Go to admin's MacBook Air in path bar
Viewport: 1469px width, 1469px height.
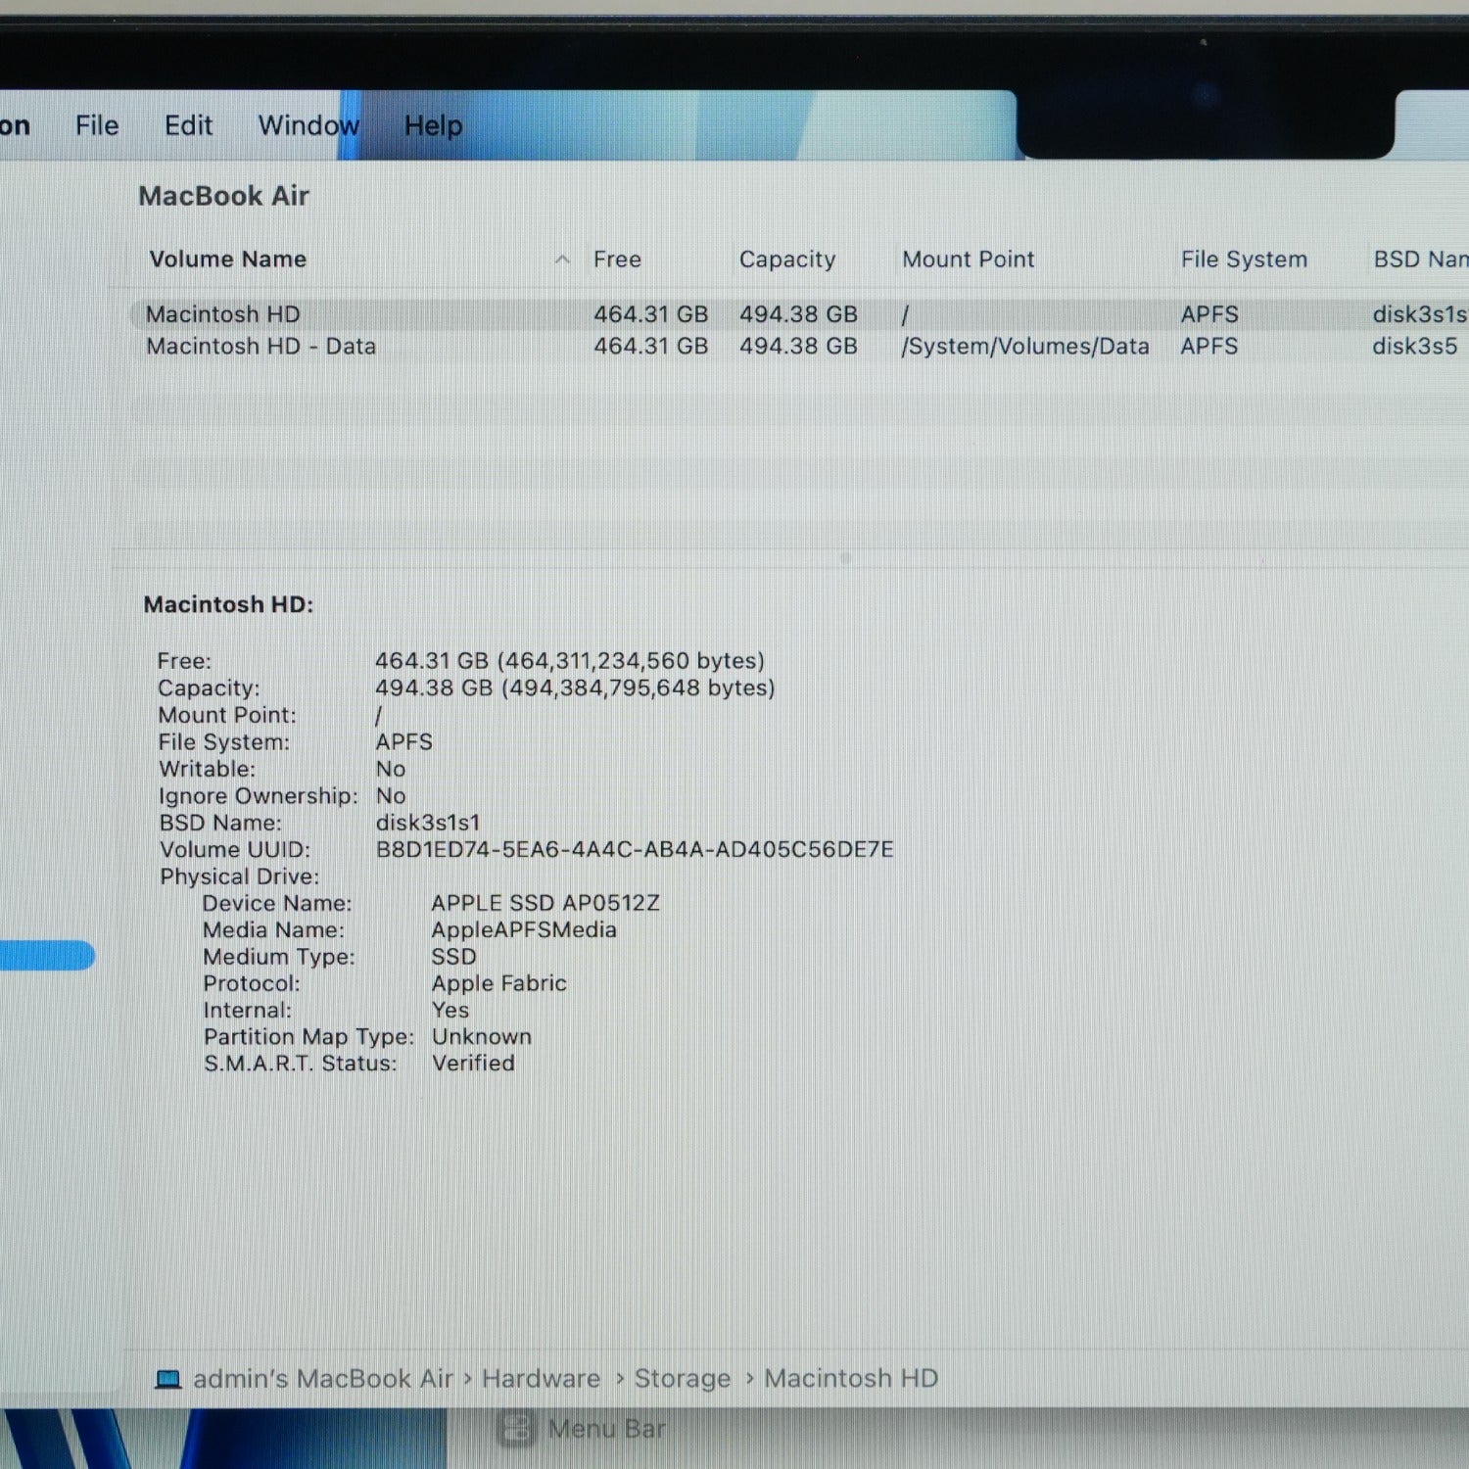pos(323,1379)
